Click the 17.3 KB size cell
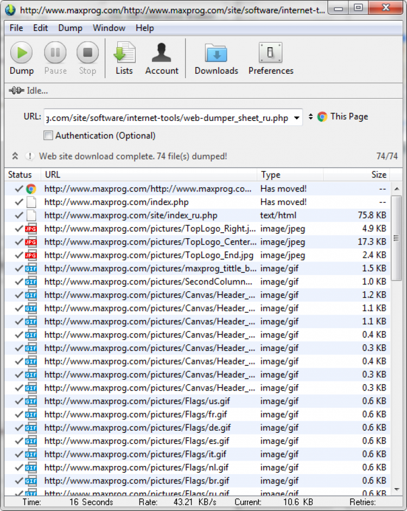This screenshot has height=511, width=407. (x=372, y=242)
